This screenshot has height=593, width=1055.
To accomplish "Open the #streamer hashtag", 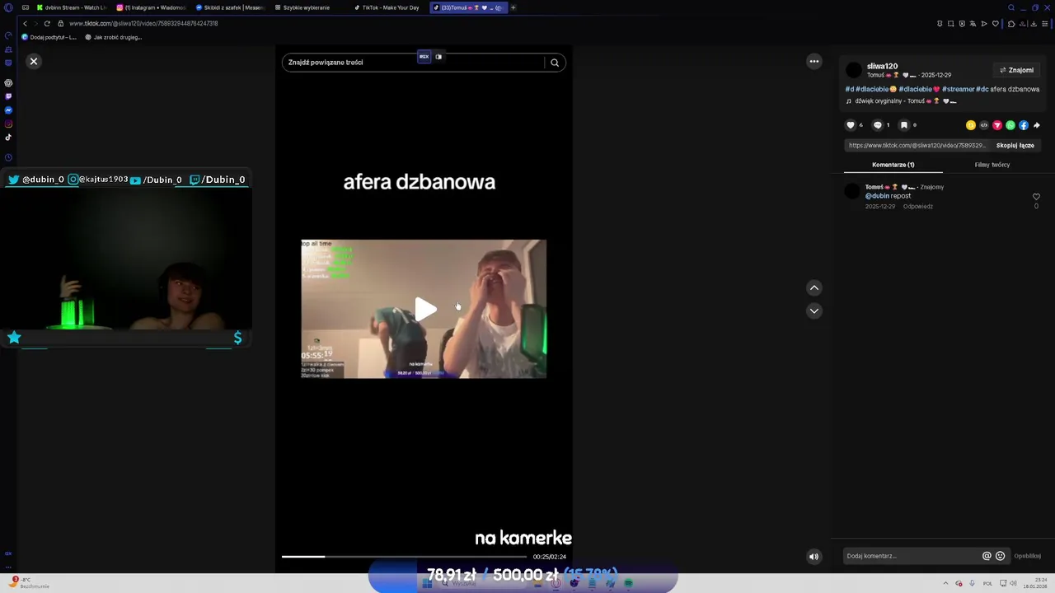I will point(959,89).
